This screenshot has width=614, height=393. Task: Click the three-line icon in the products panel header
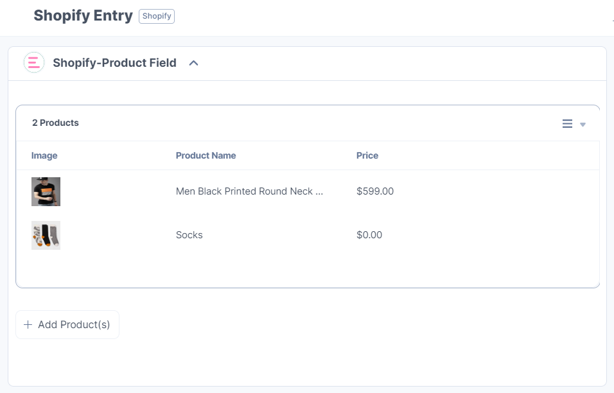pyautogui.click(x=567, y=124)
